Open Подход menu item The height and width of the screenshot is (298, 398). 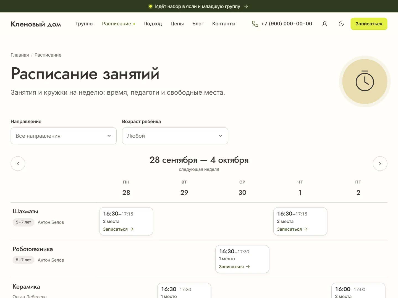153,24
